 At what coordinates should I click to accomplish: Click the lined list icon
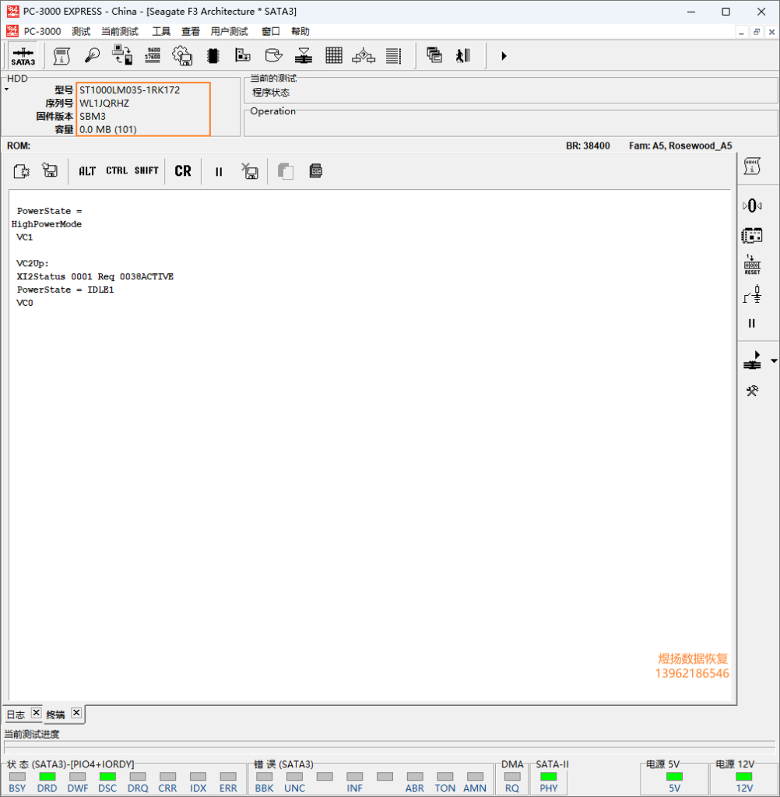coord(394,55)
